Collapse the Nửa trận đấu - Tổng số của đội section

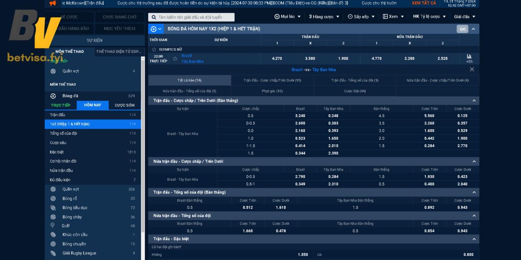tap(473, 216)
